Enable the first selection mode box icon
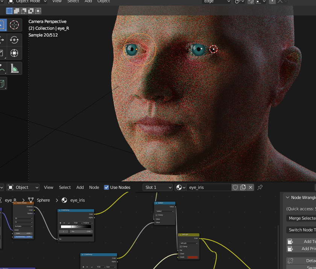The image size is (316, 269). point(9,11)
